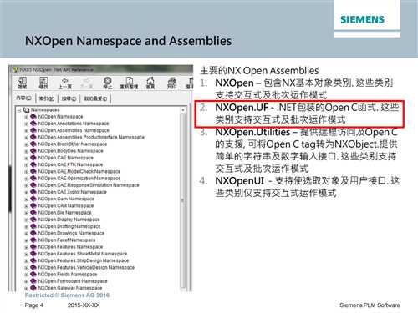Image resolution: width=418 pixels, height=313 pixels.
Task: Click the SIEMENS logo
Action: 362,19
